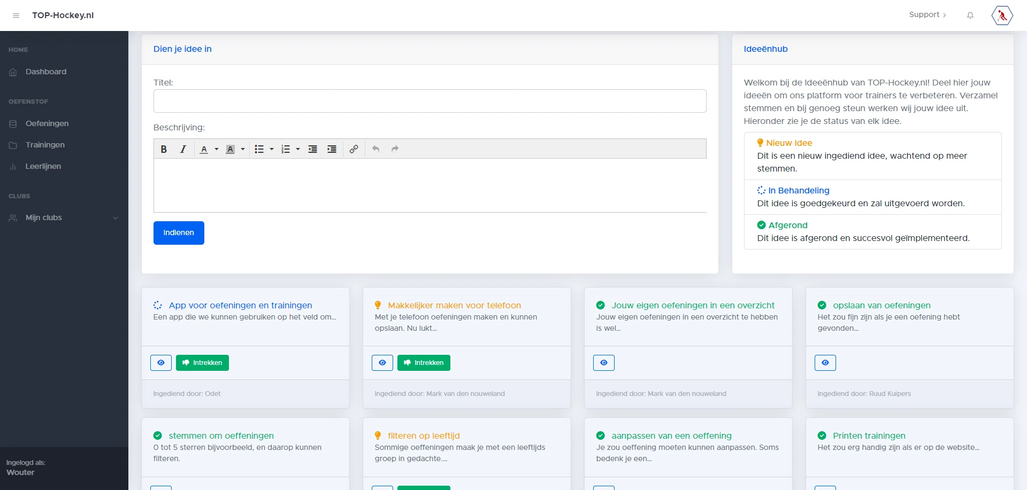The image size is (1027, 490).
Task: Expand the Mijn clubs submenu
Action: coord(115,218)
